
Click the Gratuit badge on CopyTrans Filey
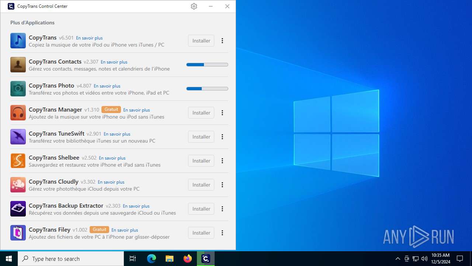point(99,229)
